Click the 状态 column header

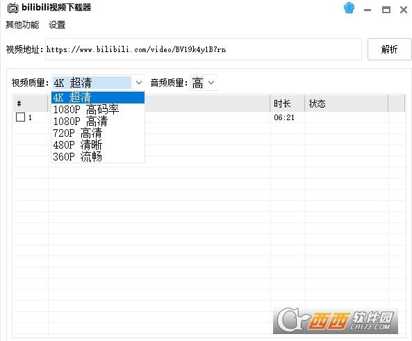pyautogui.click(x=346, y=103)
